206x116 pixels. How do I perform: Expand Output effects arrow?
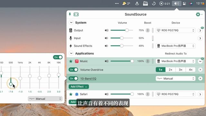coord(200,31)
